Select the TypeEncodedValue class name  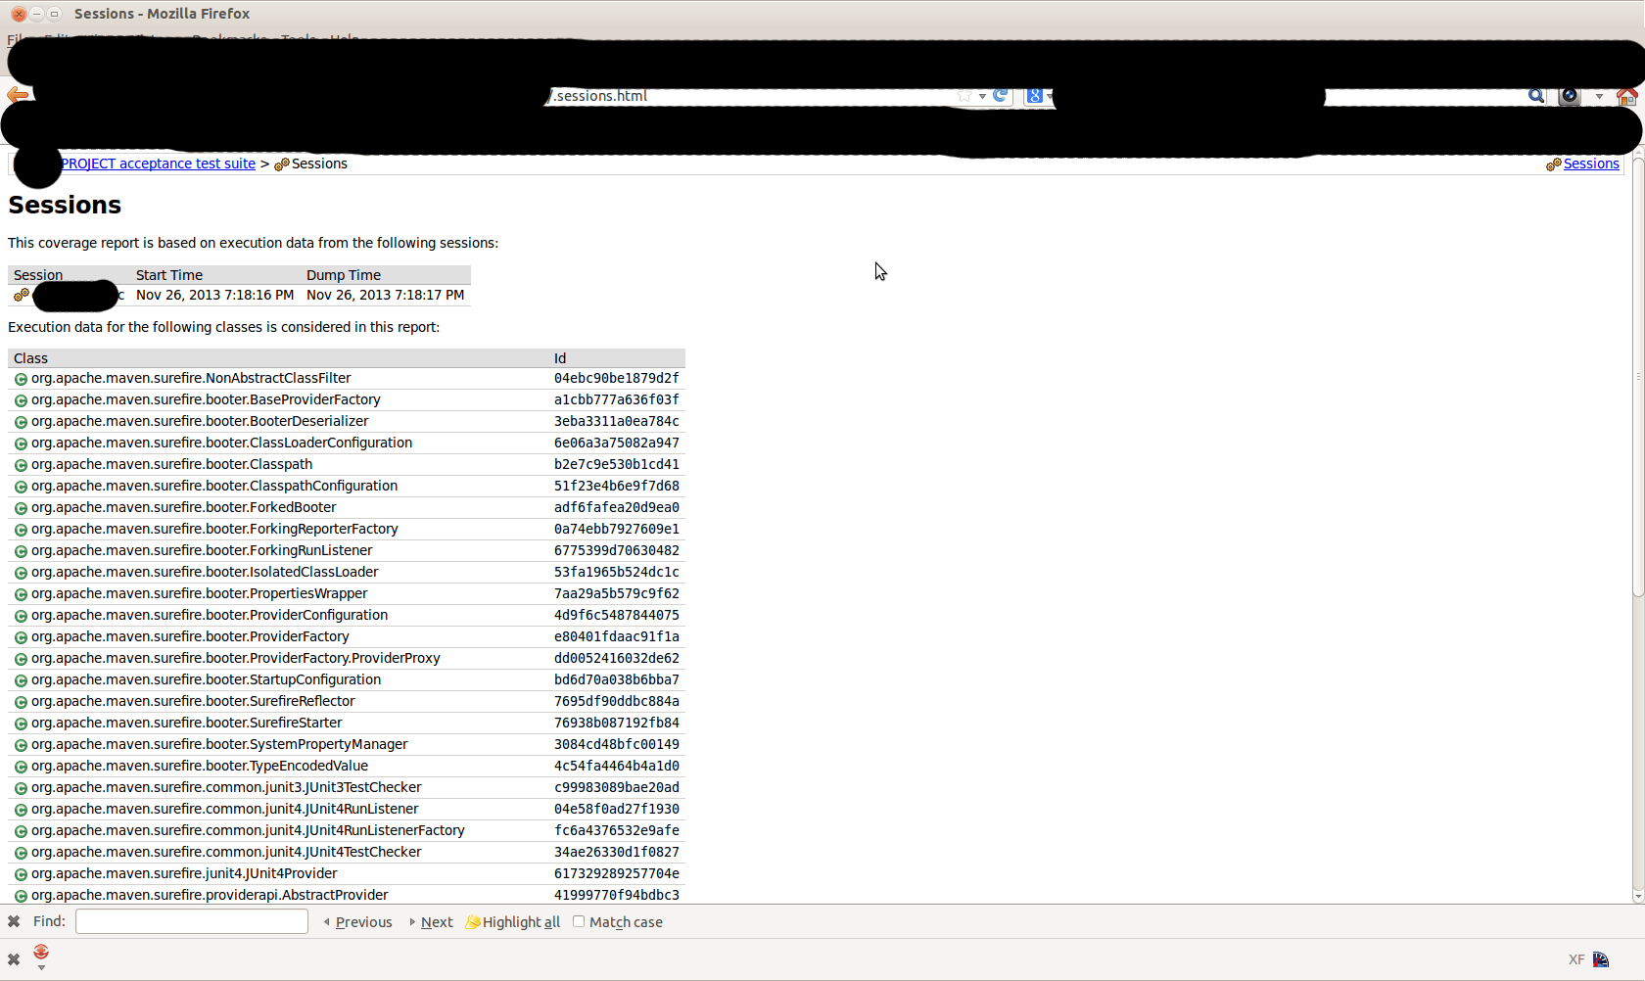[200, 766]
